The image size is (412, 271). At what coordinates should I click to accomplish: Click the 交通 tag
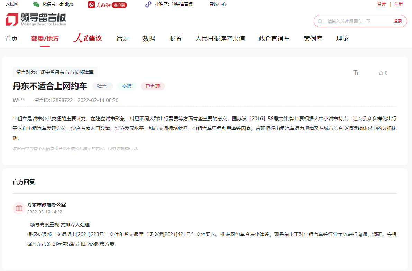[127, 86]
